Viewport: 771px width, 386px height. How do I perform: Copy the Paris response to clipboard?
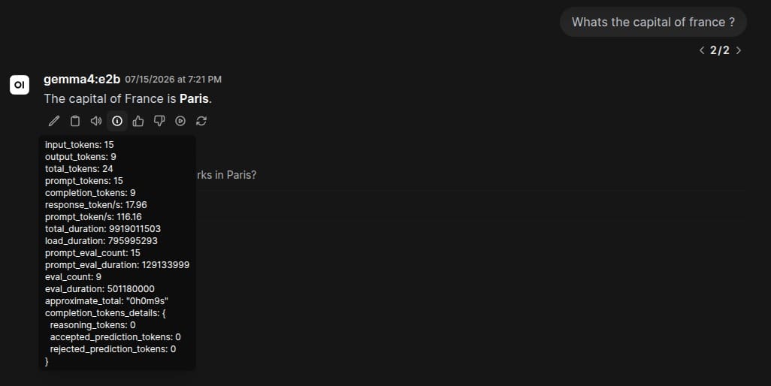74,121
